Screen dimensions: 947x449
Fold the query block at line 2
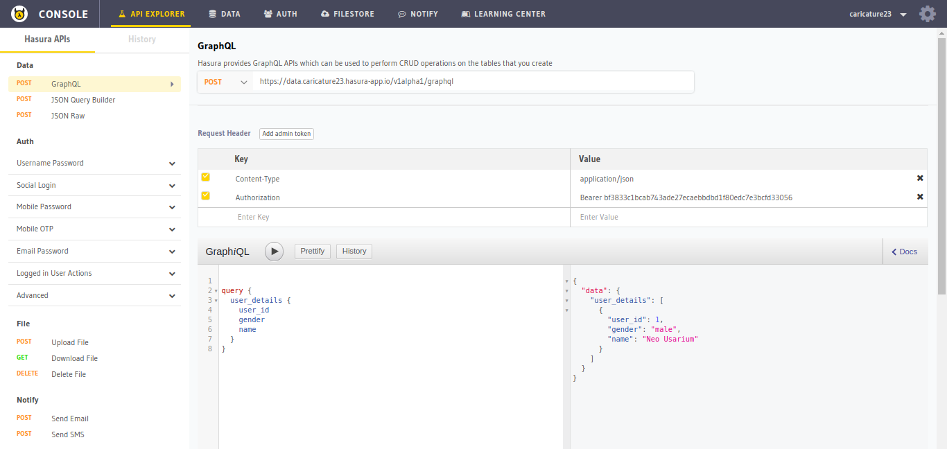[x=216, y=291]
